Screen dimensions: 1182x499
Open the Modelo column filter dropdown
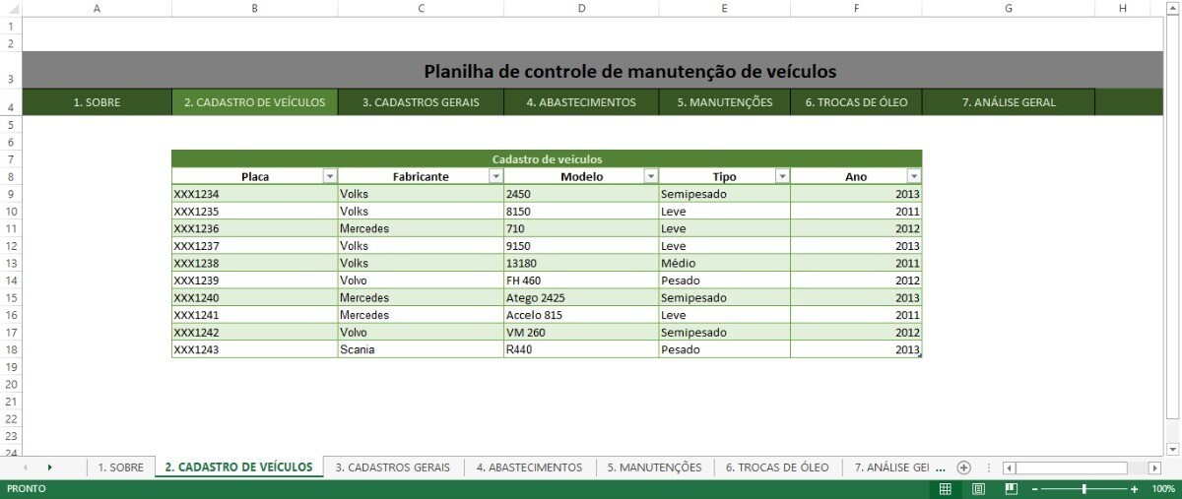[650, 176]
